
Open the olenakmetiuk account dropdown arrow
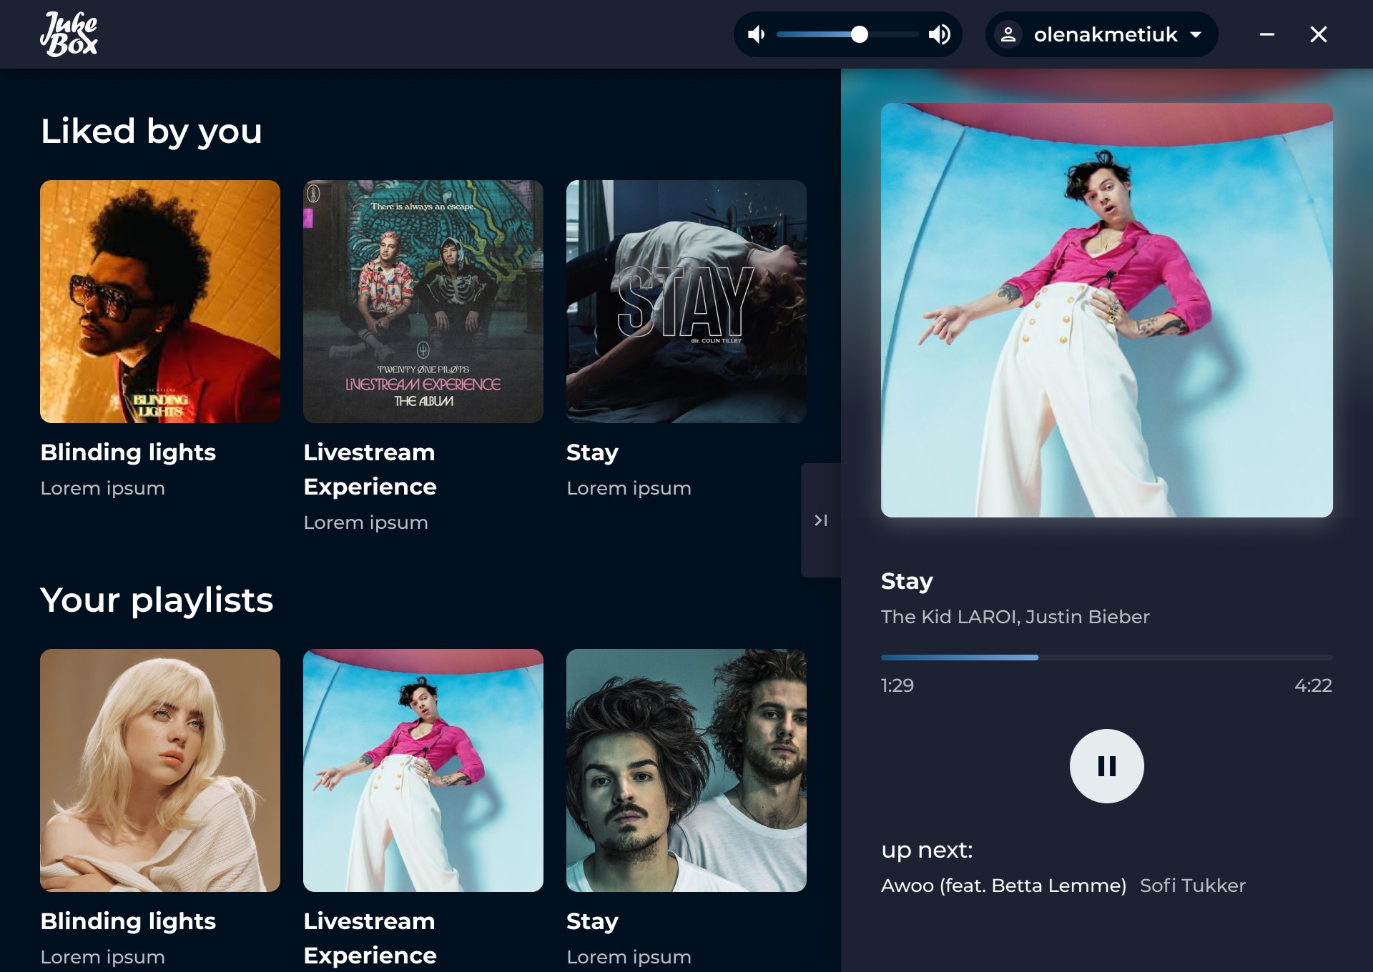coord(1196,34)
